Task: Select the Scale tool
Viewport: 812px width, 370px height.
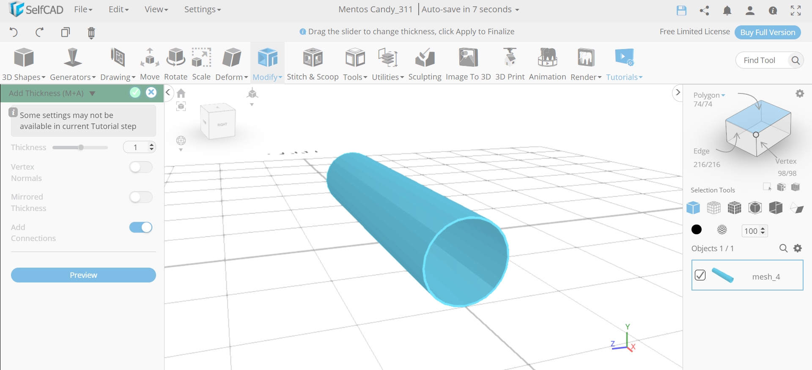Action: [x=201, y=64]
